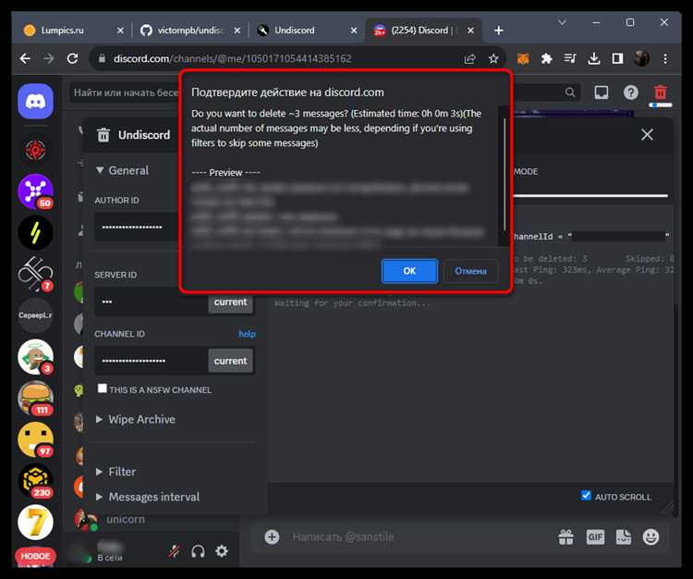Open the browser extensions puzzle icon
The width and height of the screenshot is (693, 579).
(x=547, y=58)
